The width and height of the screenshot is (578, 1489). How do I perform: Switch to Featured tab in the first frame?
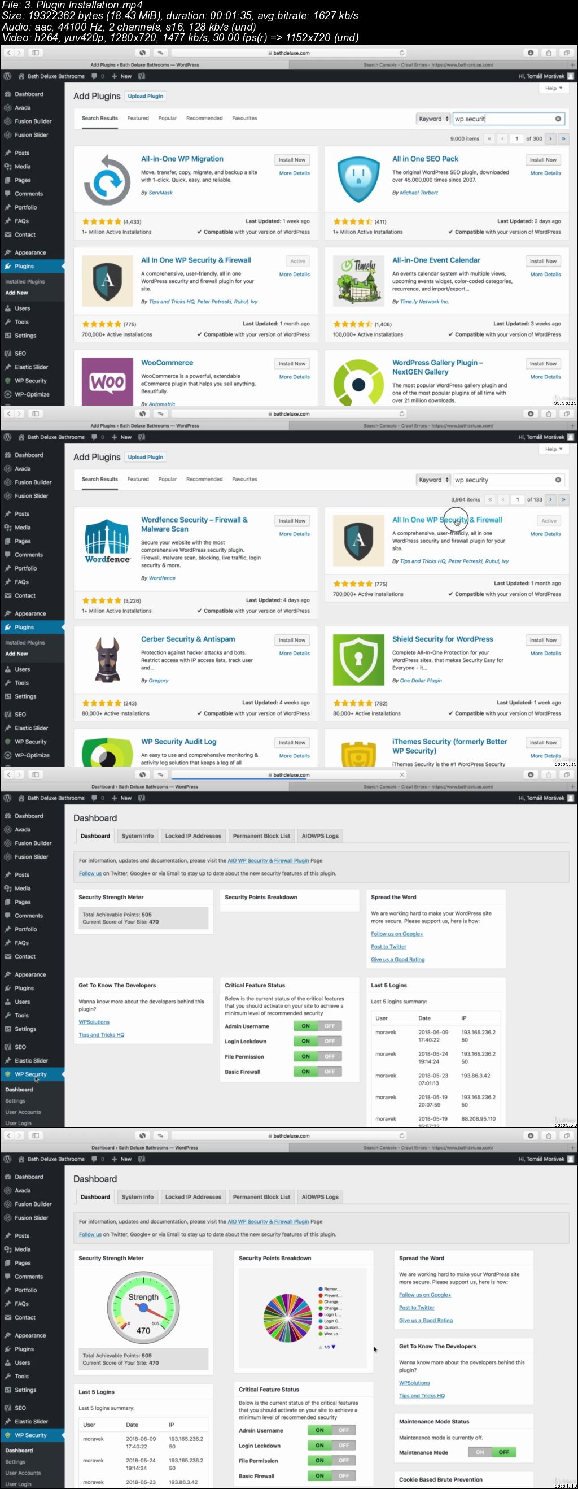click(138, 119)
